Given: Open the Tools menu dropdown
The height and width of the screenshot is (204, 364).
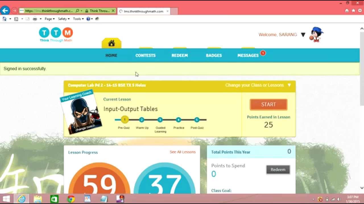Looking at the screenshot, I should click(78, 19).
